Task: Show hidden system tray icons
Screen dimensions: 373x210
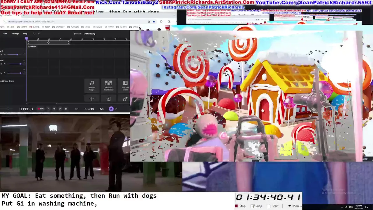Action: coord(342,207)
